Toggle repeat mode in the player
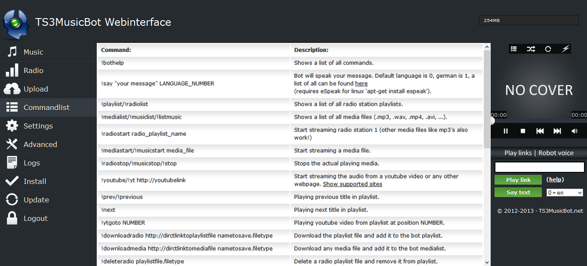This screenshot has height=266, width=587. point(548,49)
